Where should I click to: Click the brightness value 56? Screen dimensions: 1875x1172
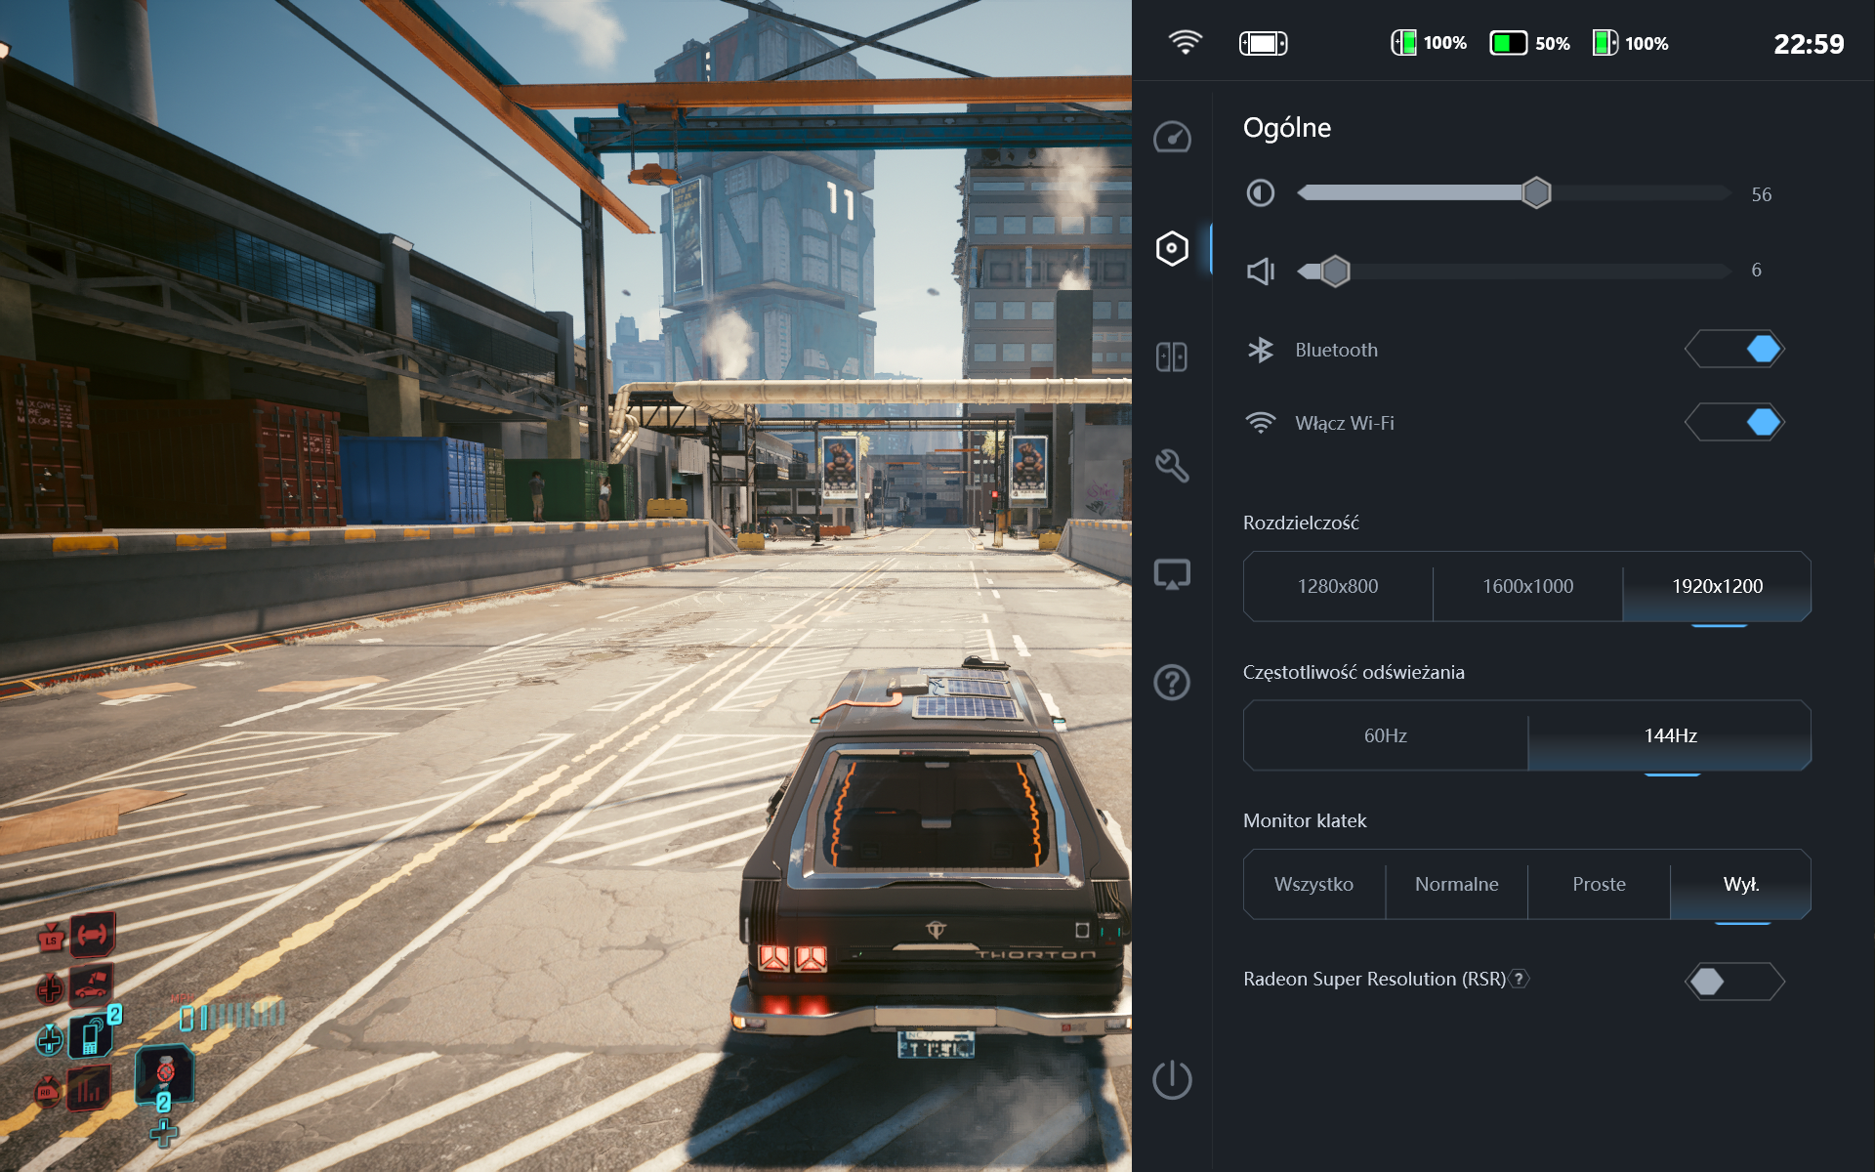pyautogui.click(x=1761, y=194)
